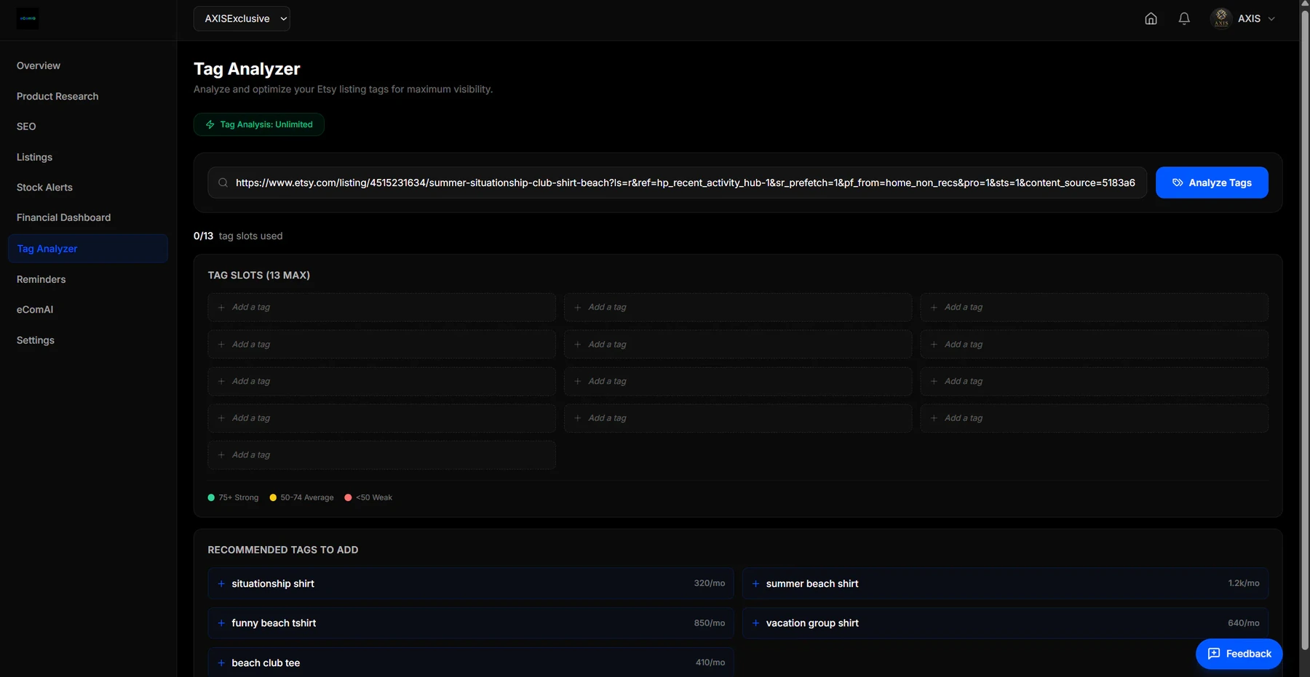Viewport: 1310px width, 677px height.
Task: Go to Financial Dashboard page
Action: pyautogui.click(x=63, y=217)
